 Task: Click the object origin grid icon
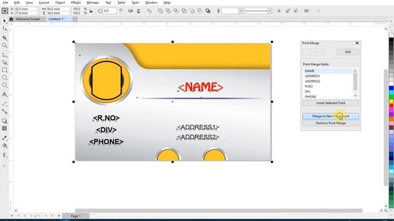5,11
